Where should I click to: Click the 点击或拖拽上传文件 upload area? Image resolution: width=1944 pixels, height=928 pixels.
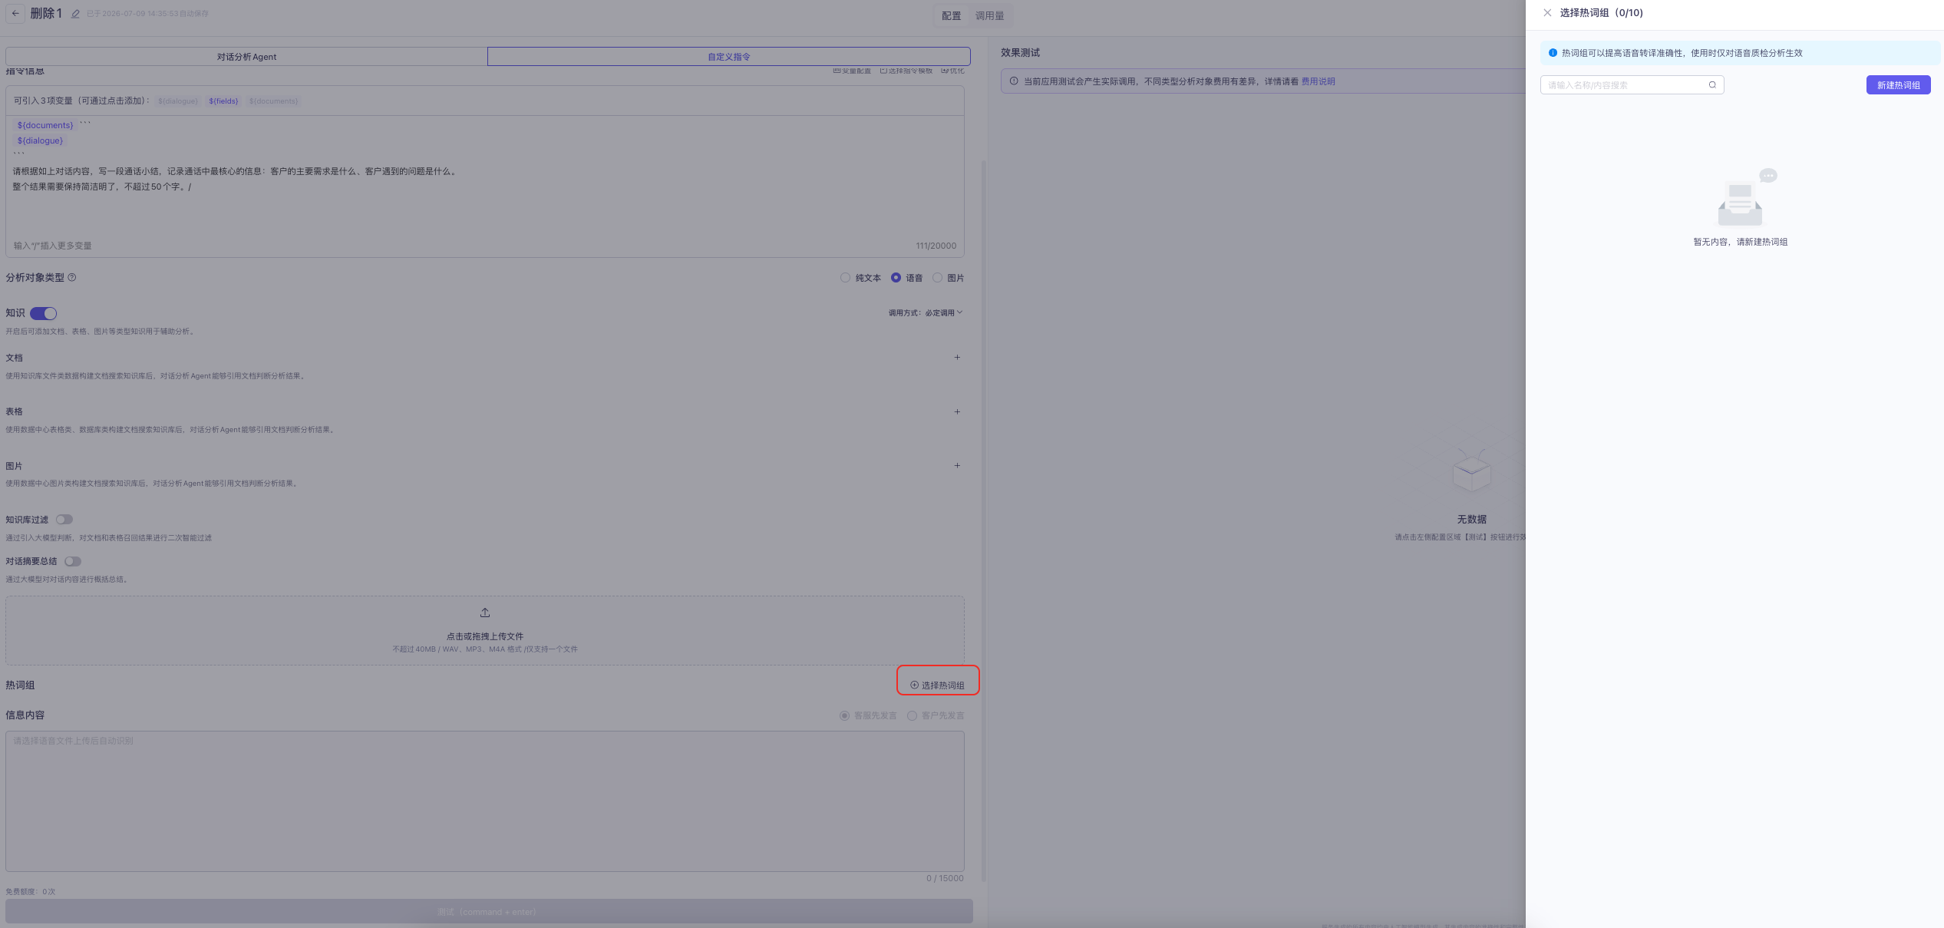point(485,631)
